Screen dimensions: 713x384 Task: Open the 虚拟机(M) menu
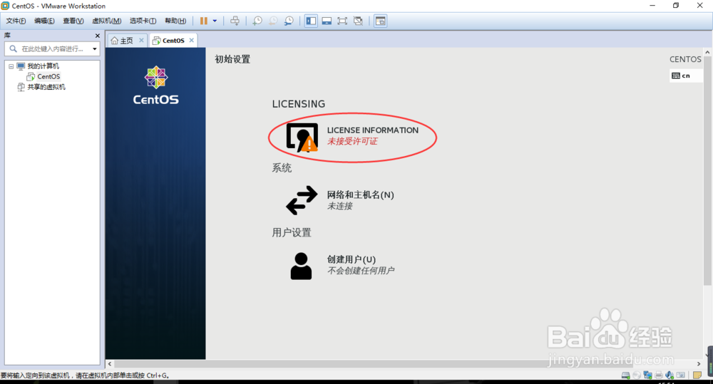click(x=107, y=21)
